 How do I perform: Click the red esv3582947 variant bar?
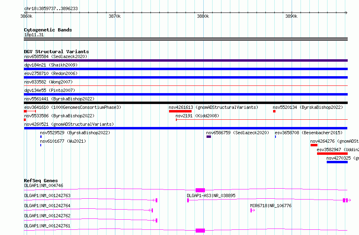coord(332,154)
